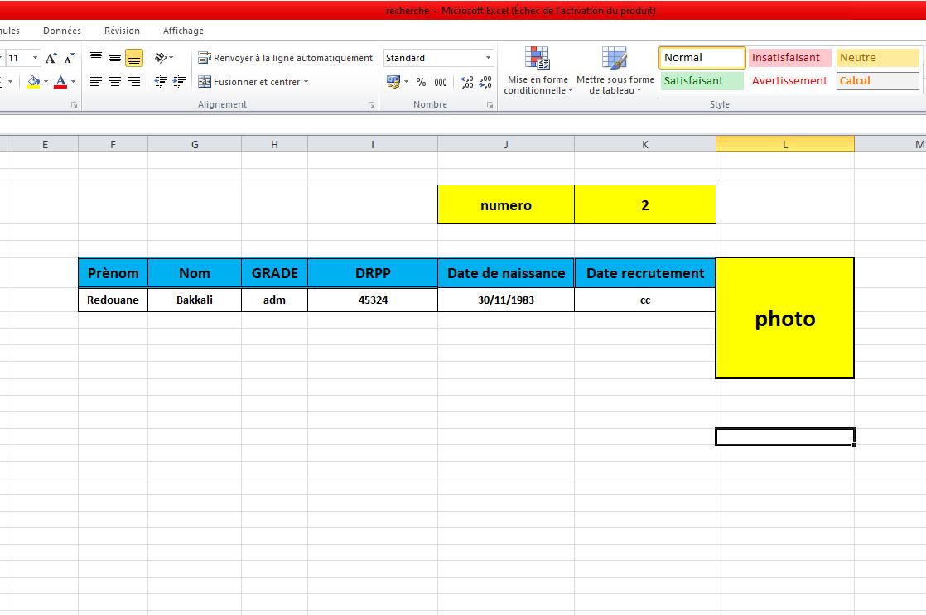Viewport: 926px width, 615px height.
Task: Apply the Avertissement cell style
Action: coord(790,81)
